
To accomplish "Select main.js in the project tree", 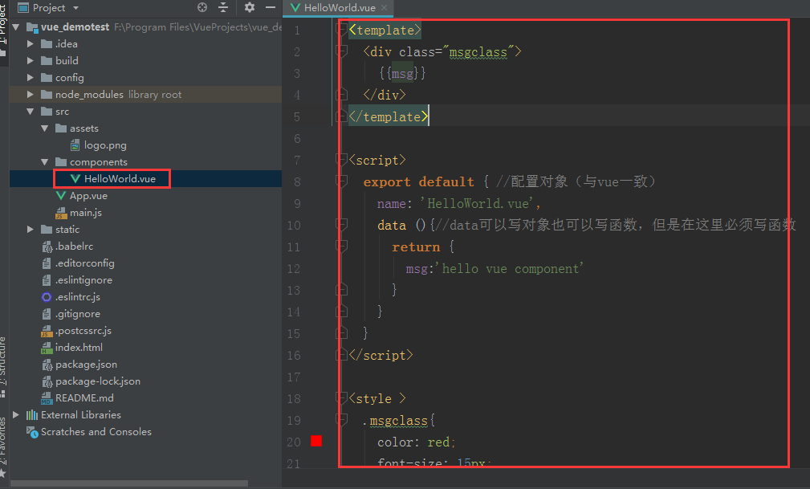I will click(85, 213).
